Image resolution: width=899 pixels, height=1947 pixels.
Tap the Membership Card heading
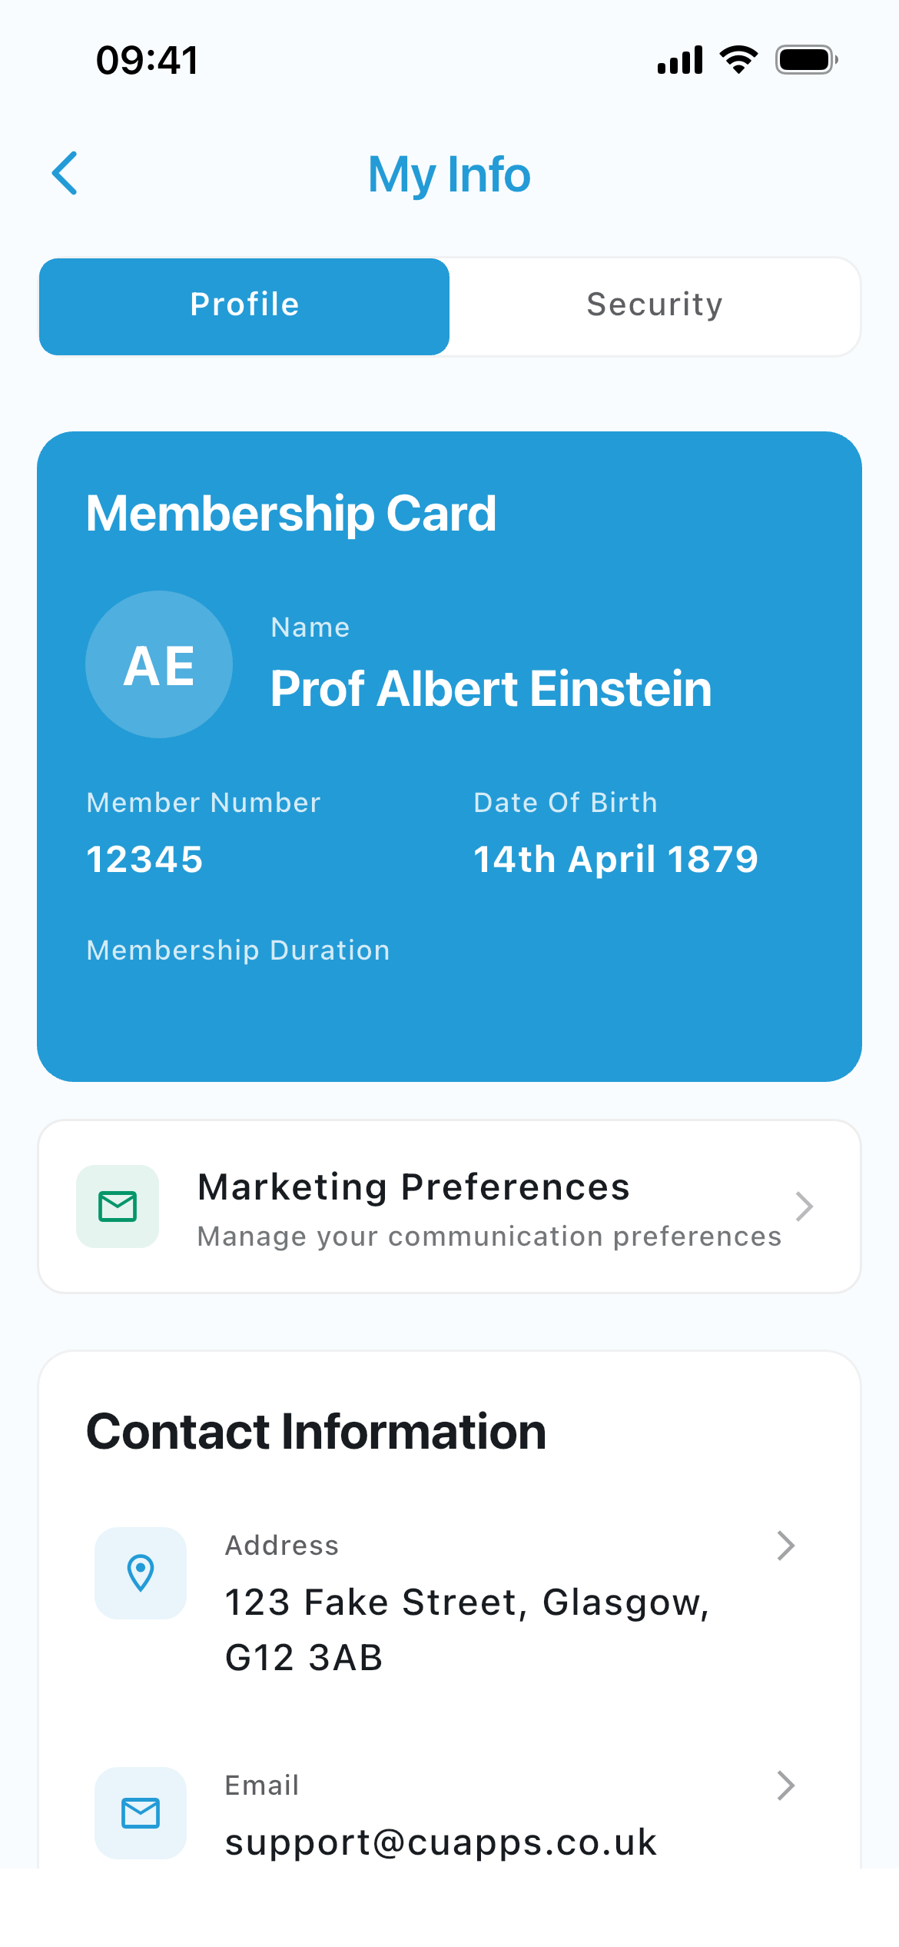(x=291, y=513)
